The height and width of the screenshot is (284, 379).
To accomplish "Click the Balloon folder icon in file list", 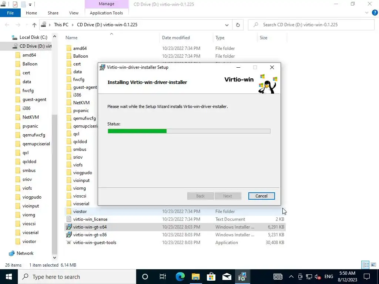I will (69, 56).
